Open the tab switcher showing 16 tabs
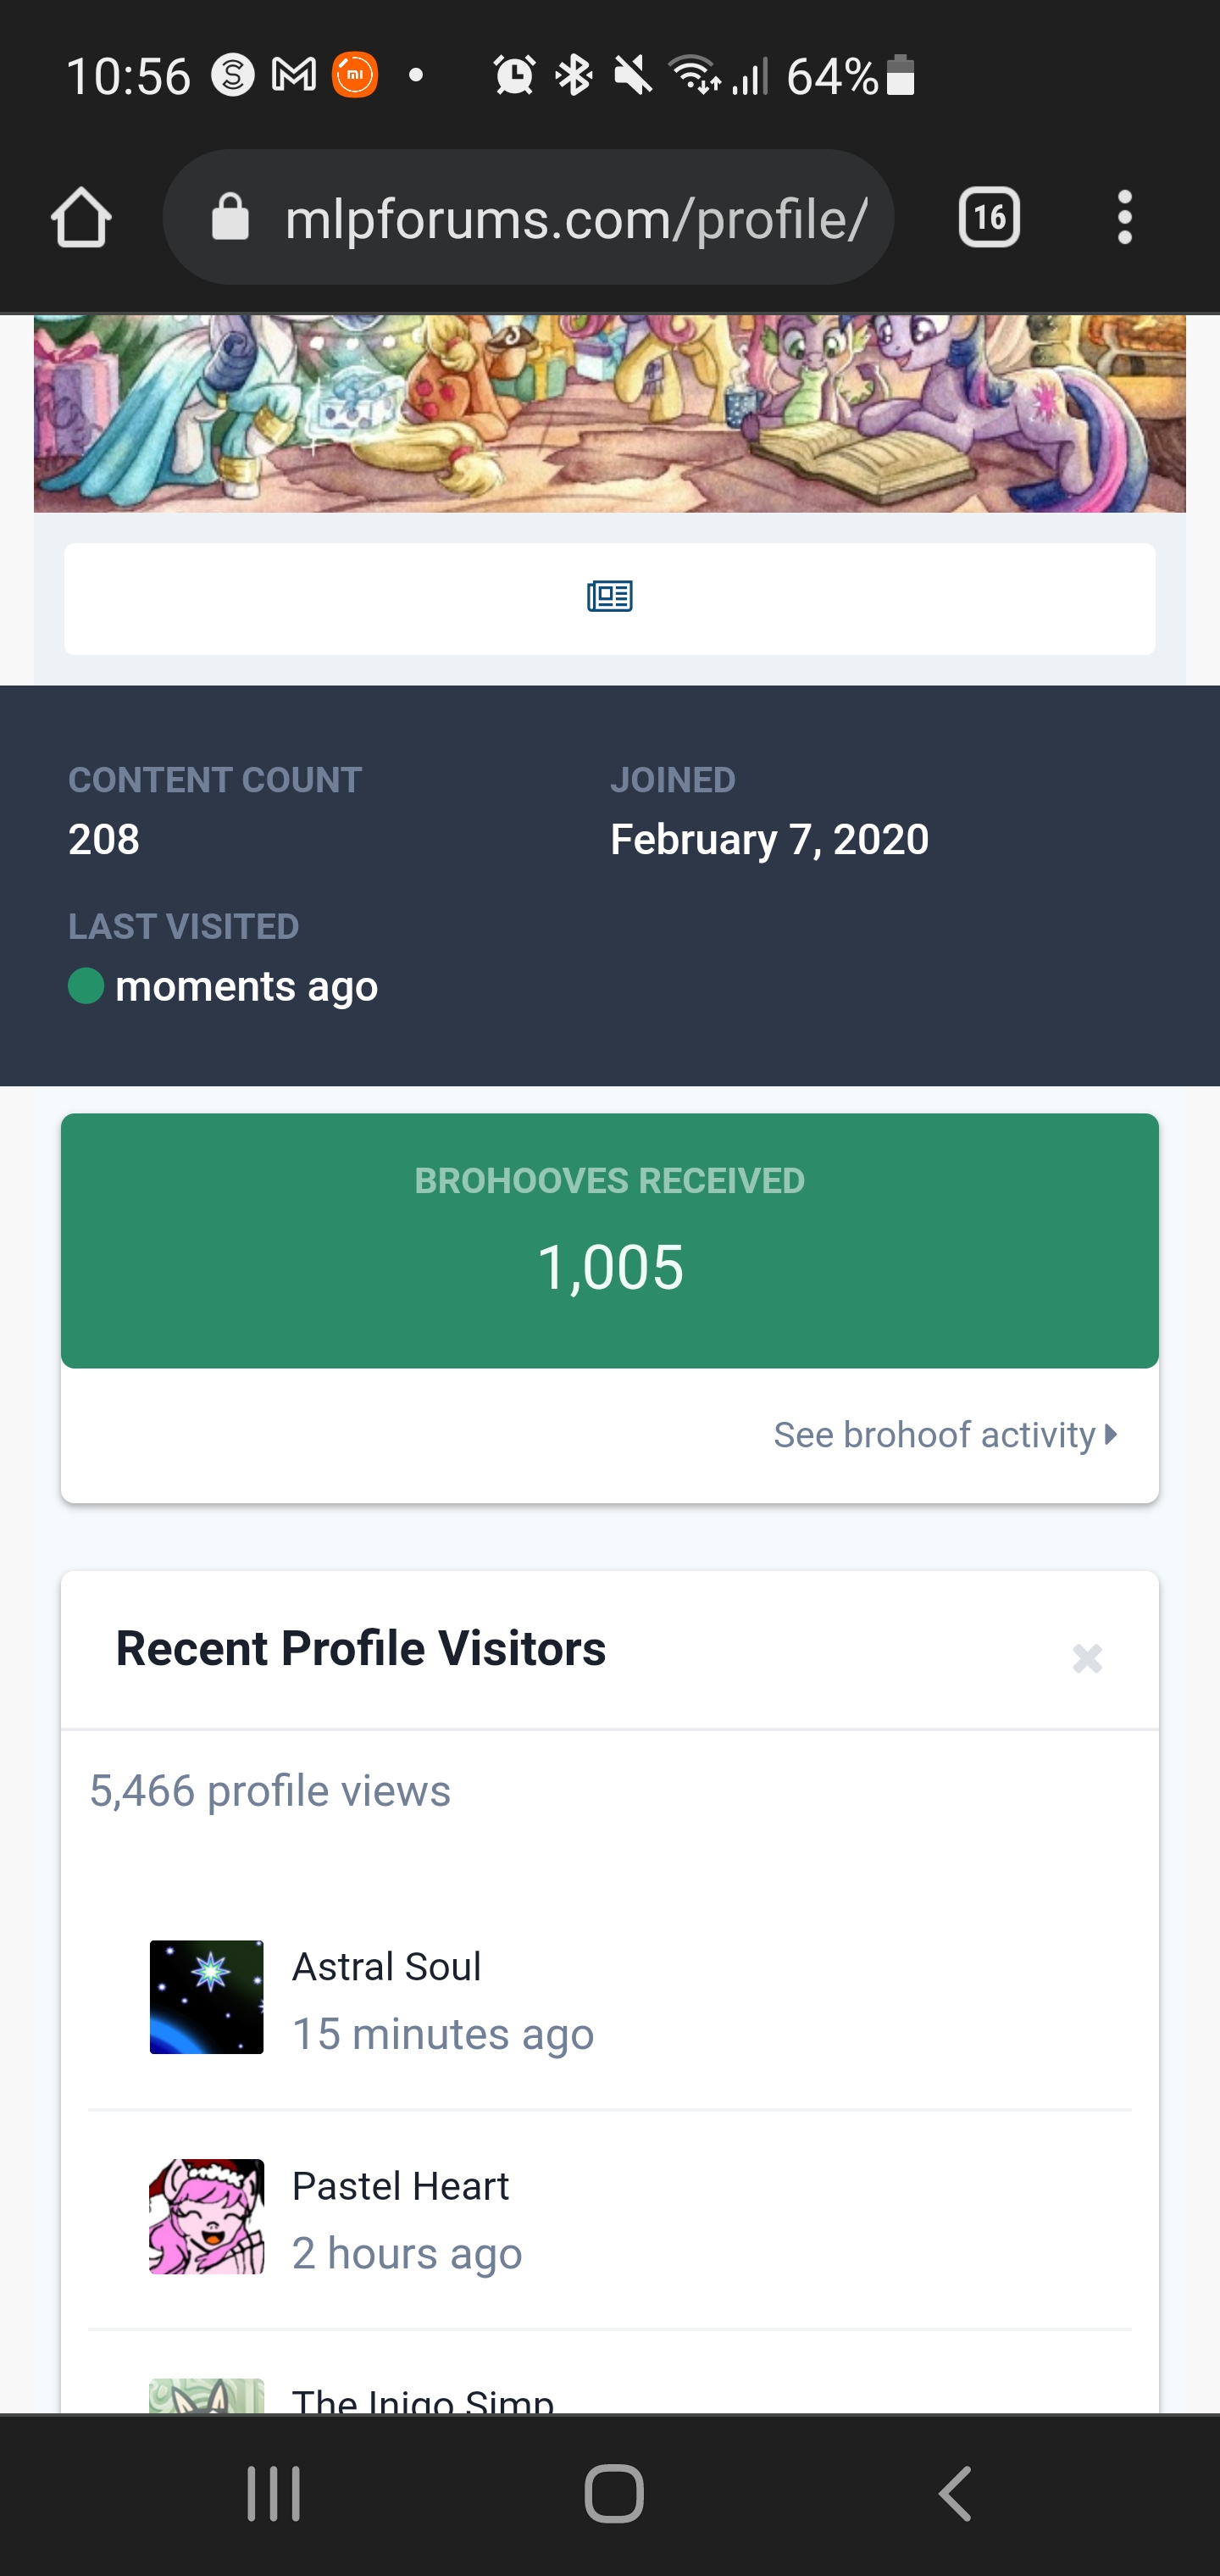Image resolution: width=1220 pixels, height=2576 pixels. point(988,218)
